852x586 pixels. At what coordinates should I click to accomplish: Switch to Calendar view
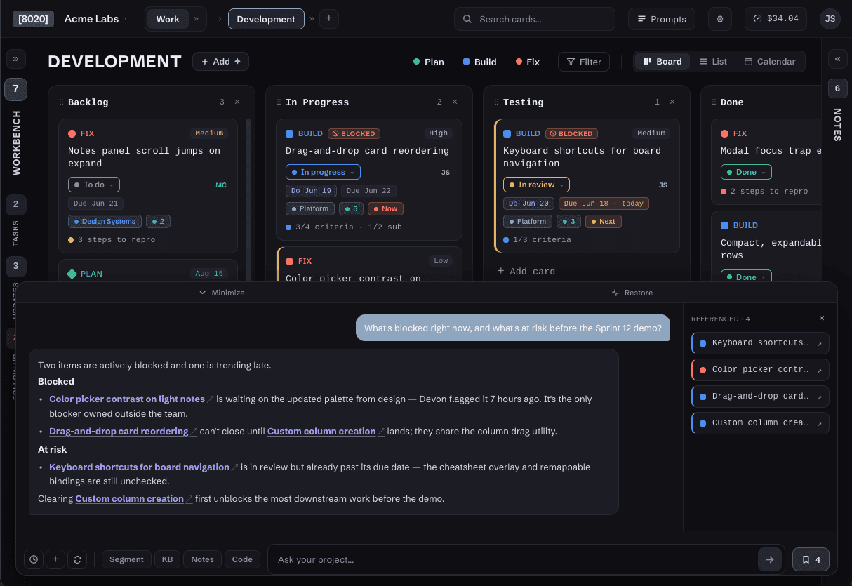pos(770,62)
